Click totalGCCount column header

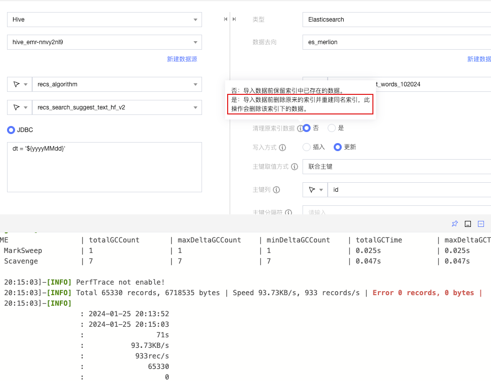[x=114, y=240]
